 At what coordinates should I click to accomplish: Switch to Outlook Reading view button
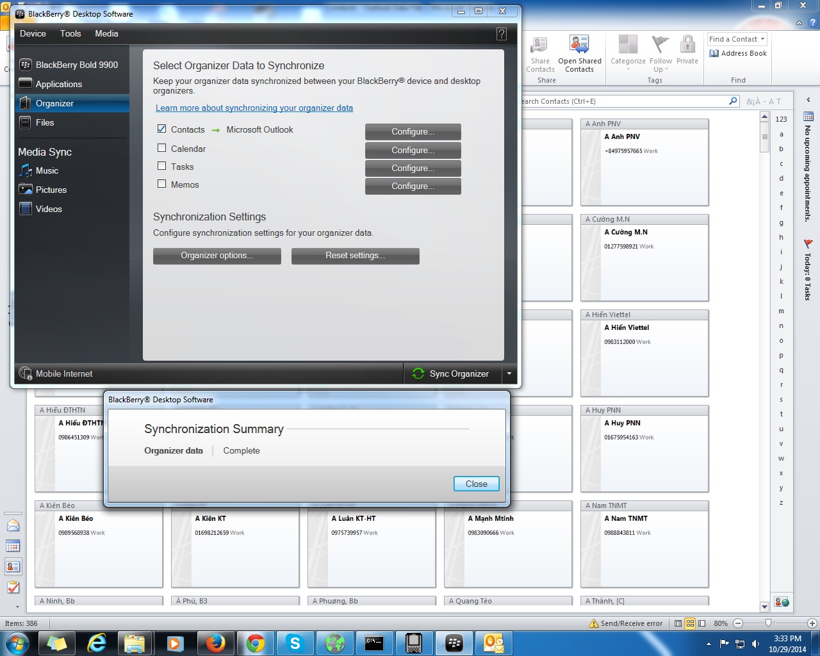coord(702,623)
